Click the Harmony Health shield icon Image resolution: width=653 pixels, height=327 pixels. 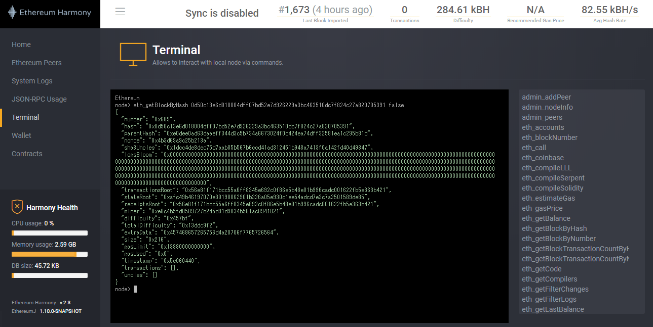[17, 207]
